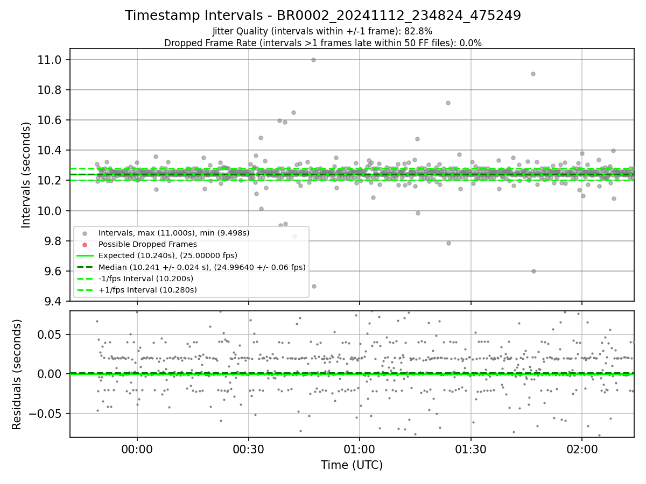Select the "Dropped Frame Rate" 0.0% subtitle line

click(x=323, y=43)
